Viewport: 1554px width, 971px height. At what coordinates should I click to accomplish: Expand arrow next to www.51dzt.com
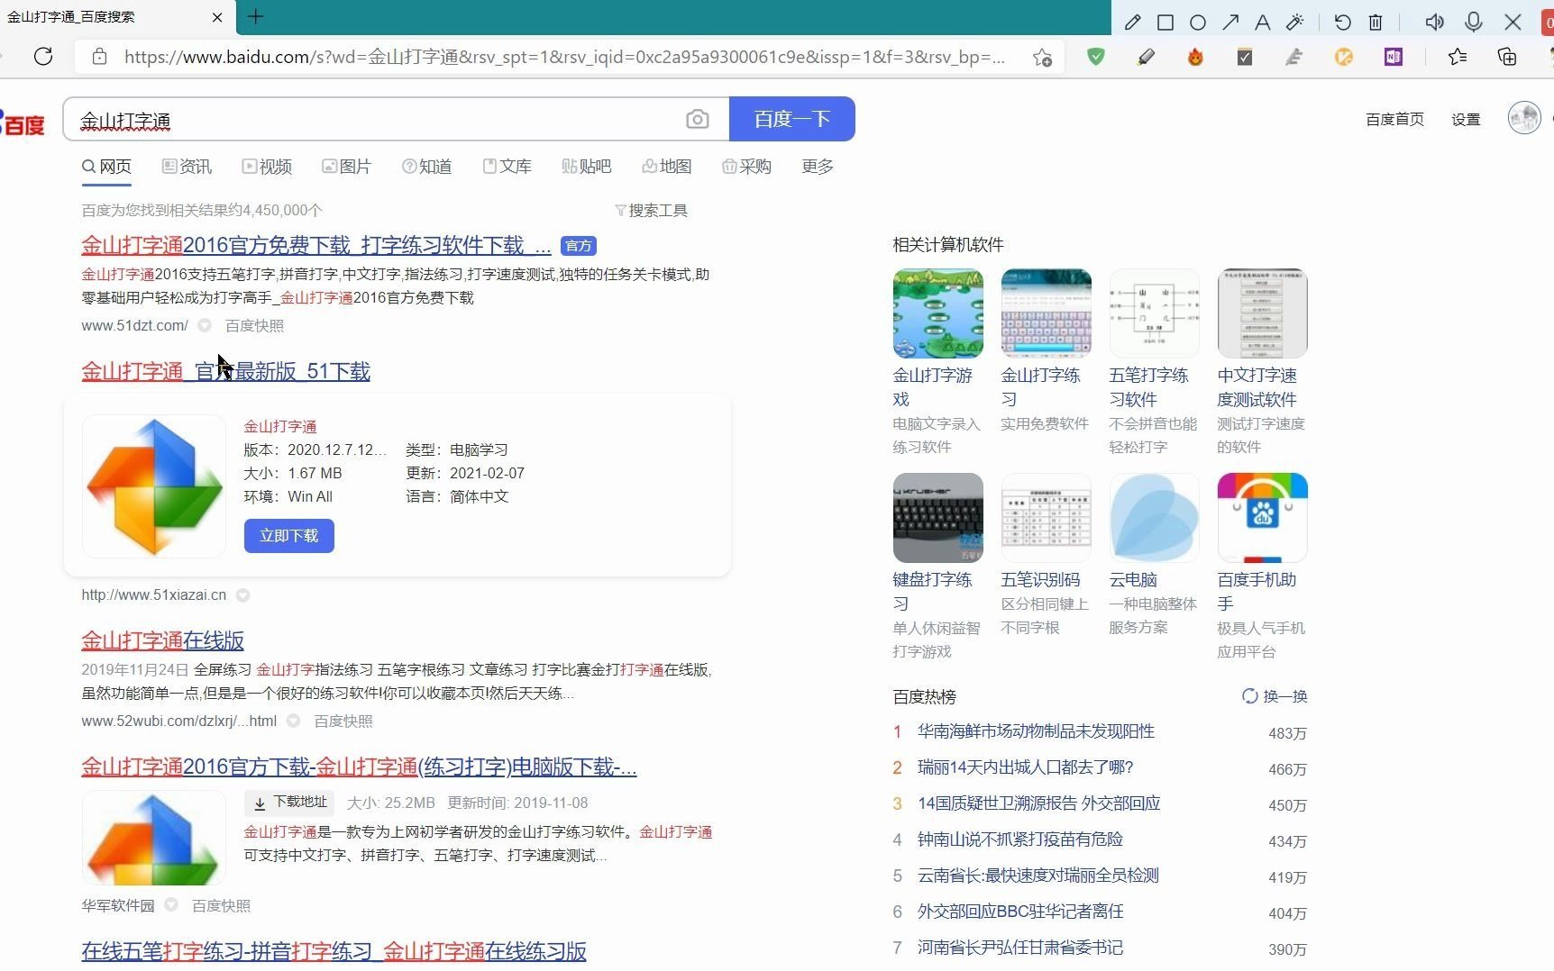click(x=205, y=325)
